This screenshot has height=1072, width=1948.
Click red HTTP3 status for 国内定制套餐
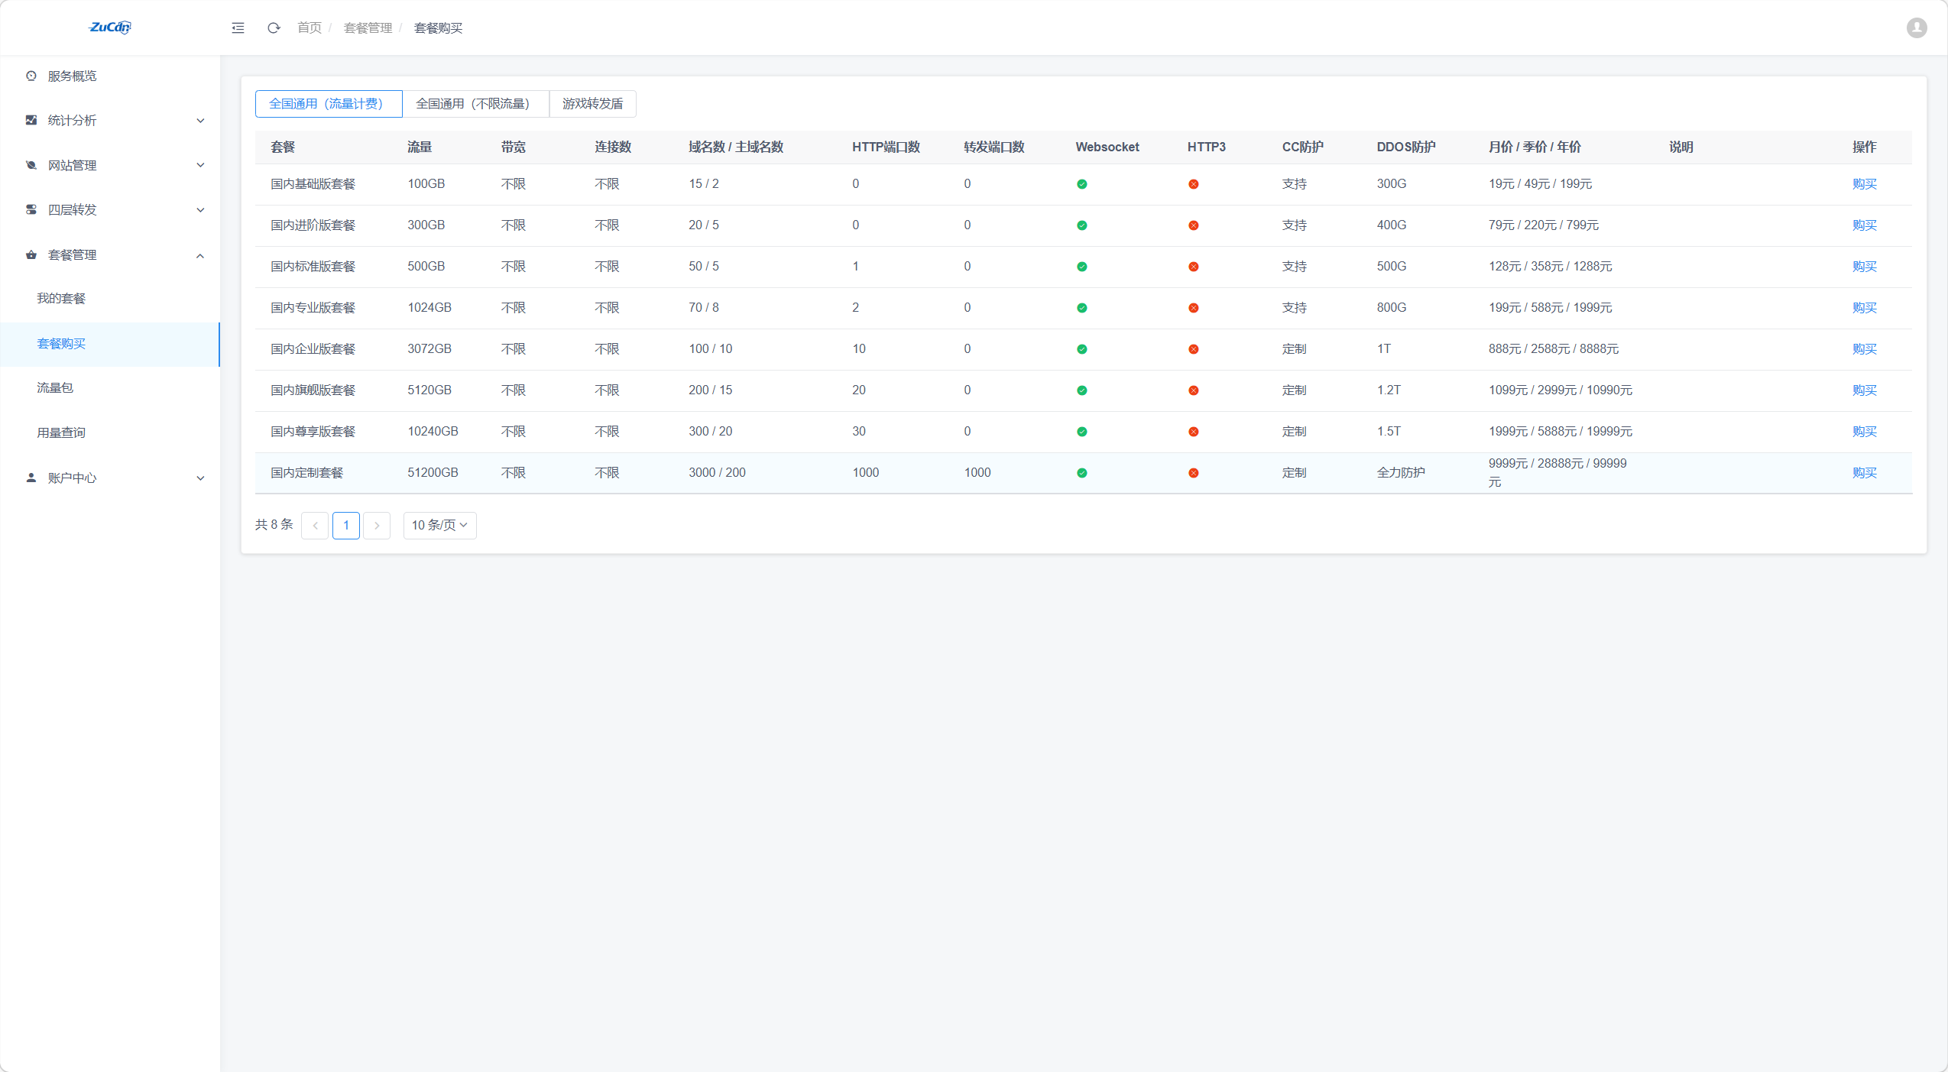1193,473
